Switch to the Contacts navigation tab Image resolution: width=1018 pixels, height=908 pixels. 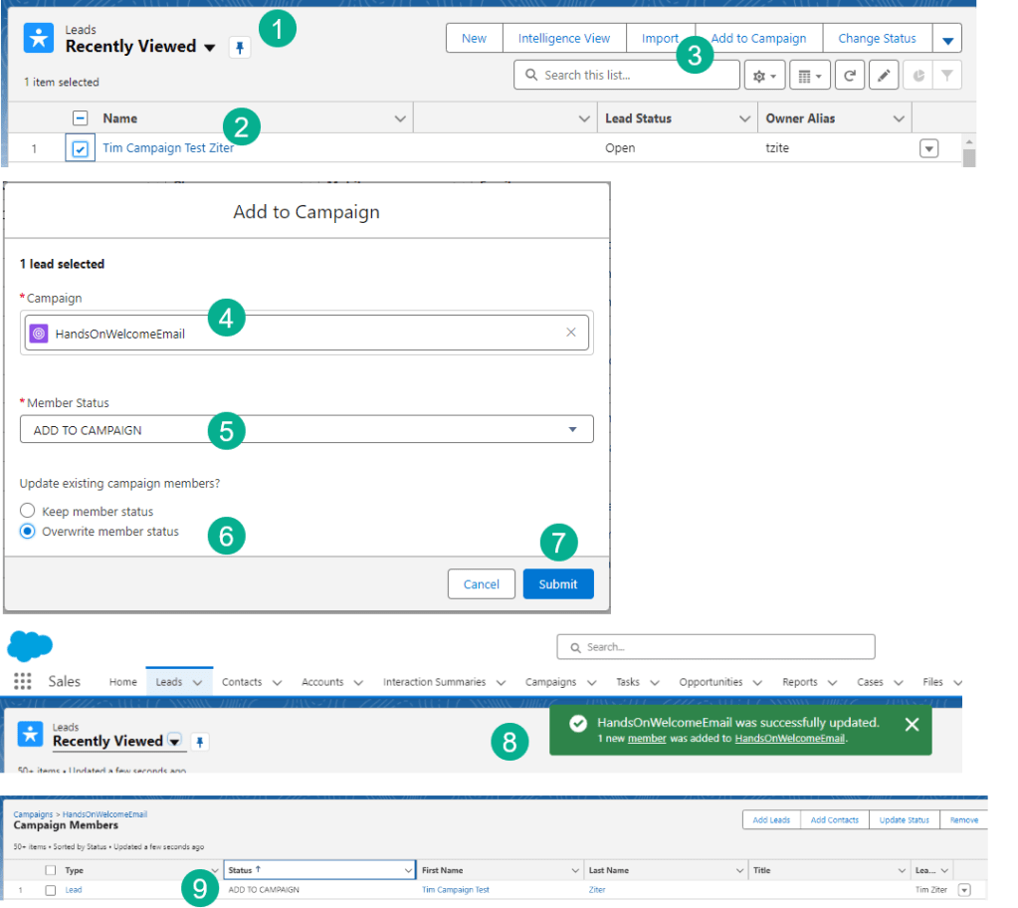[242, 682]
